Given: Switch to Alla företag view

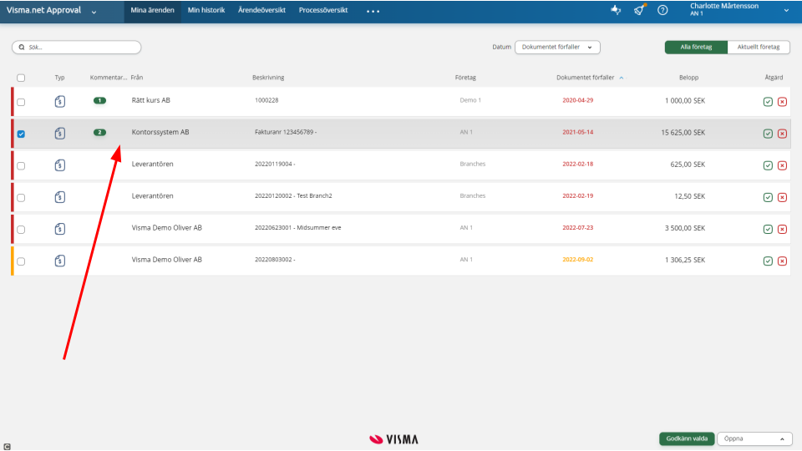Looking at the screenshot, I should [696, 47].
